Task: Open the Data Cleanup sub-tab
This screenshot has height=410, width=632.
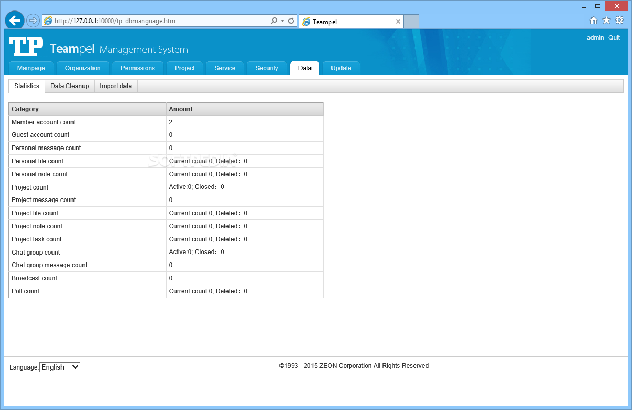Action: point(69,86)
